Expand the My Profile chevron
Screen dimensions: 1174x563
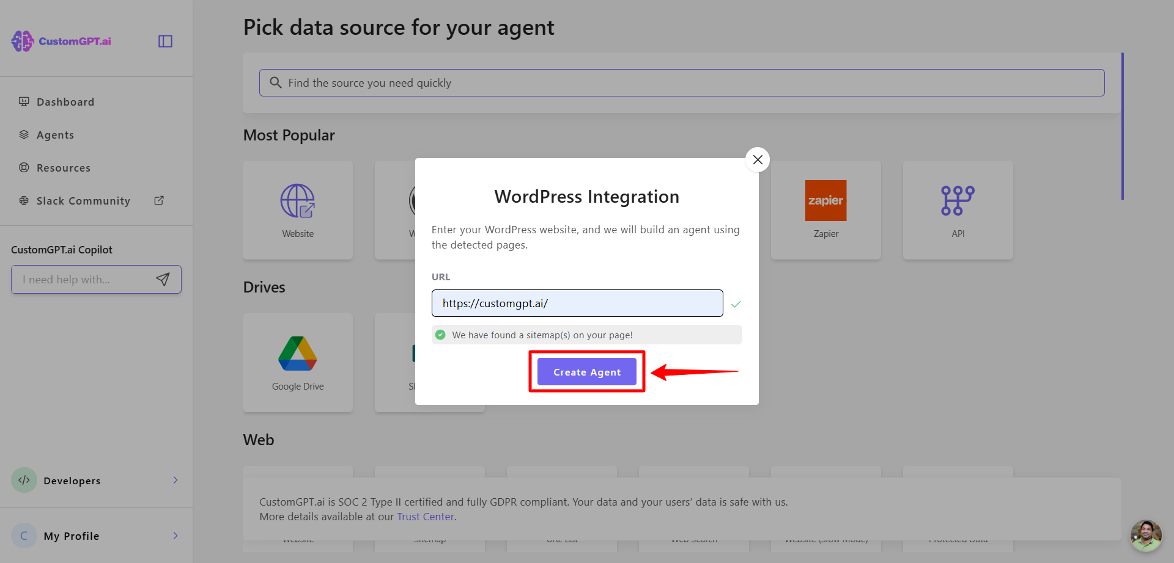tap(175, 536)
